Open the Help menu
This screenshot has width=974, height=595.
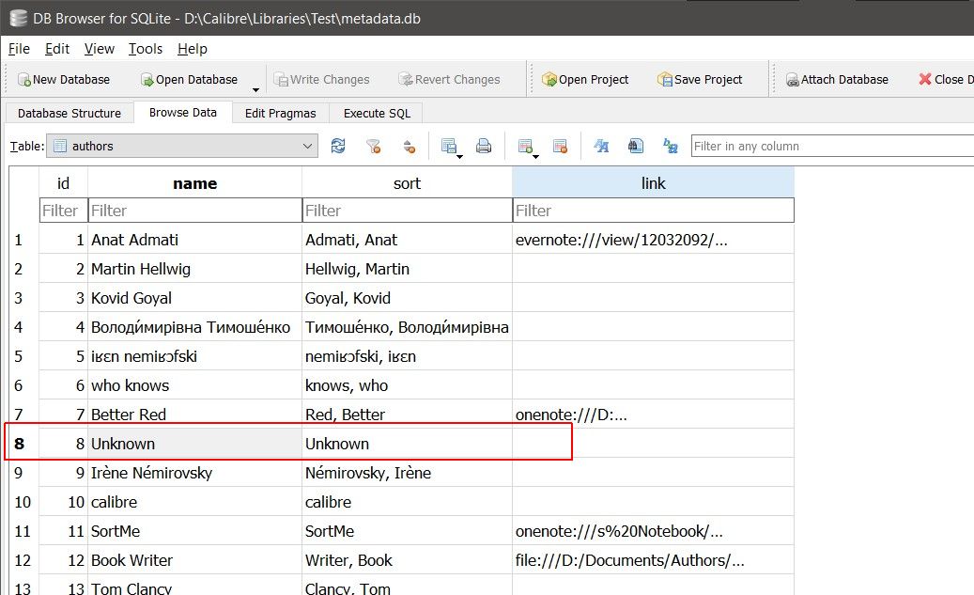[x=192, y=49]
